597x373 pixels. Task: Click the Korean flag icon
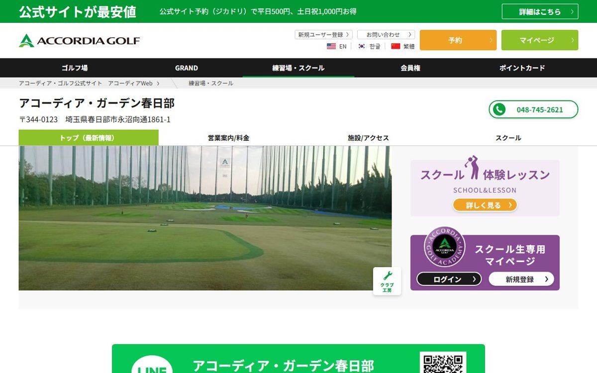362,46
